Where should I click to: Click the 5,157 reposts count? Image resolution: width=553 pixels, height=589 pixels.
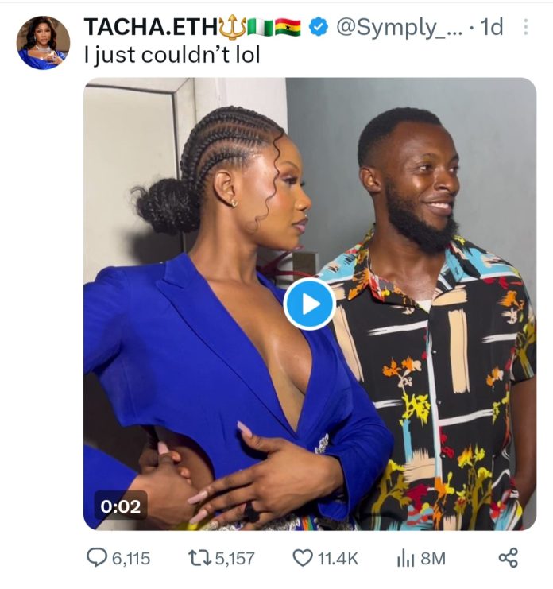click(x=236, y=559)
